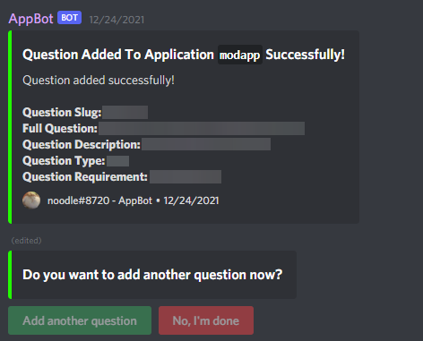
Task: Click the embed title Question Added To Application
Action: (118, 55)
